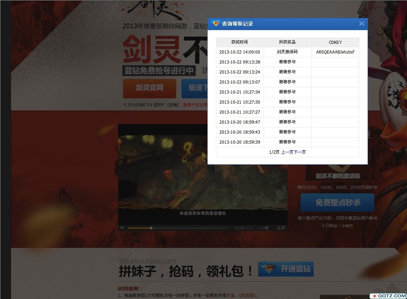Select row 2013-10-22 09:13:24

tap(287, 72)
